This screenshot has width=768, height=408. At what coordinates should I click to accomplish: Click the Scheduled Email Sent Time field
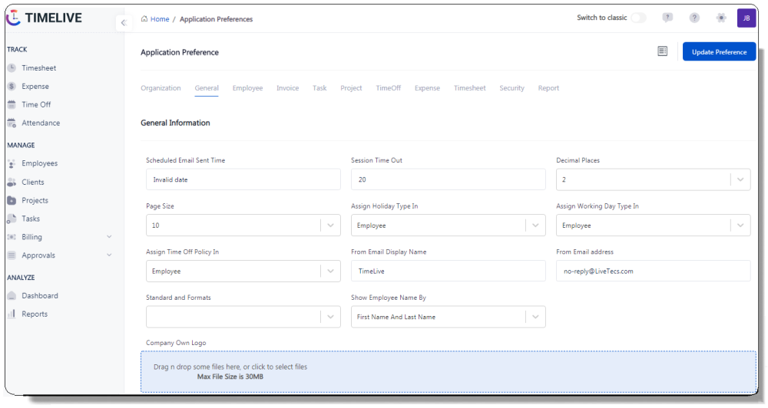point(243,179)
